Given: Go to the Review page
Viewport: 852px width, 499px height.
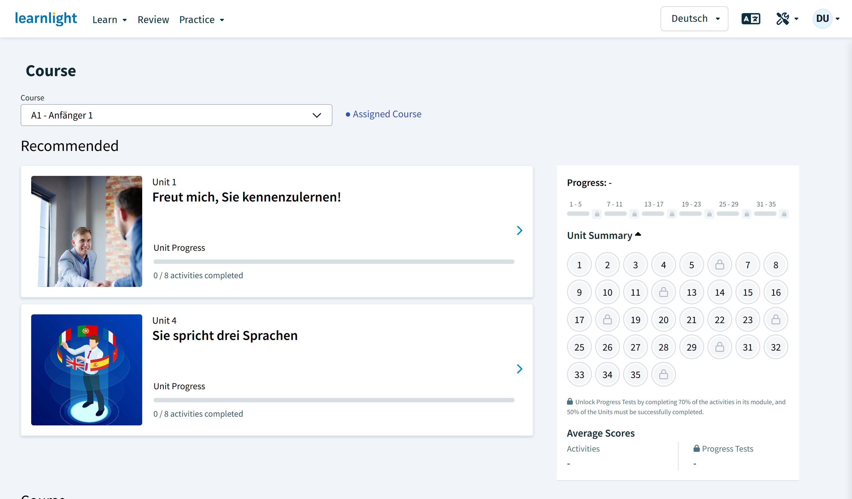Looking at the screenshot, I should click(153, 20).
